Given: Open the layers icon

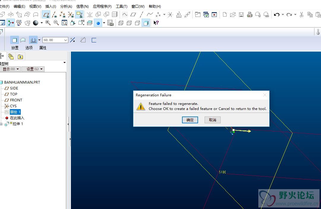Looking at the screenshot, I should pos(90,23).
